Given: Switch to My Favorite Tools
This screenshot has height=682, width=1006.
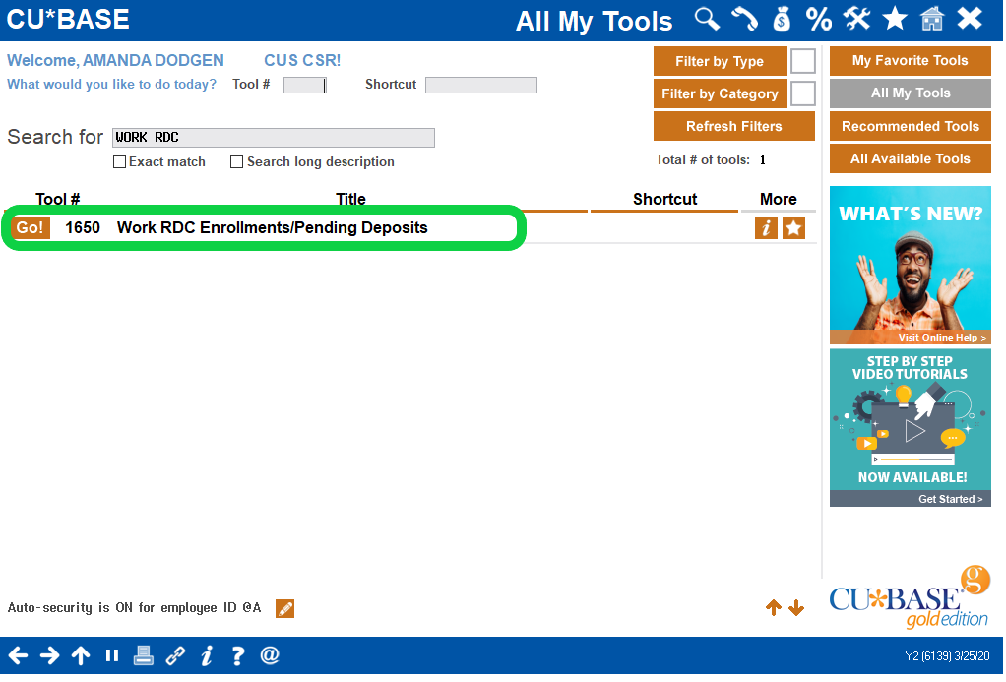Looking at the screenshot, I should tap(910, 60).
